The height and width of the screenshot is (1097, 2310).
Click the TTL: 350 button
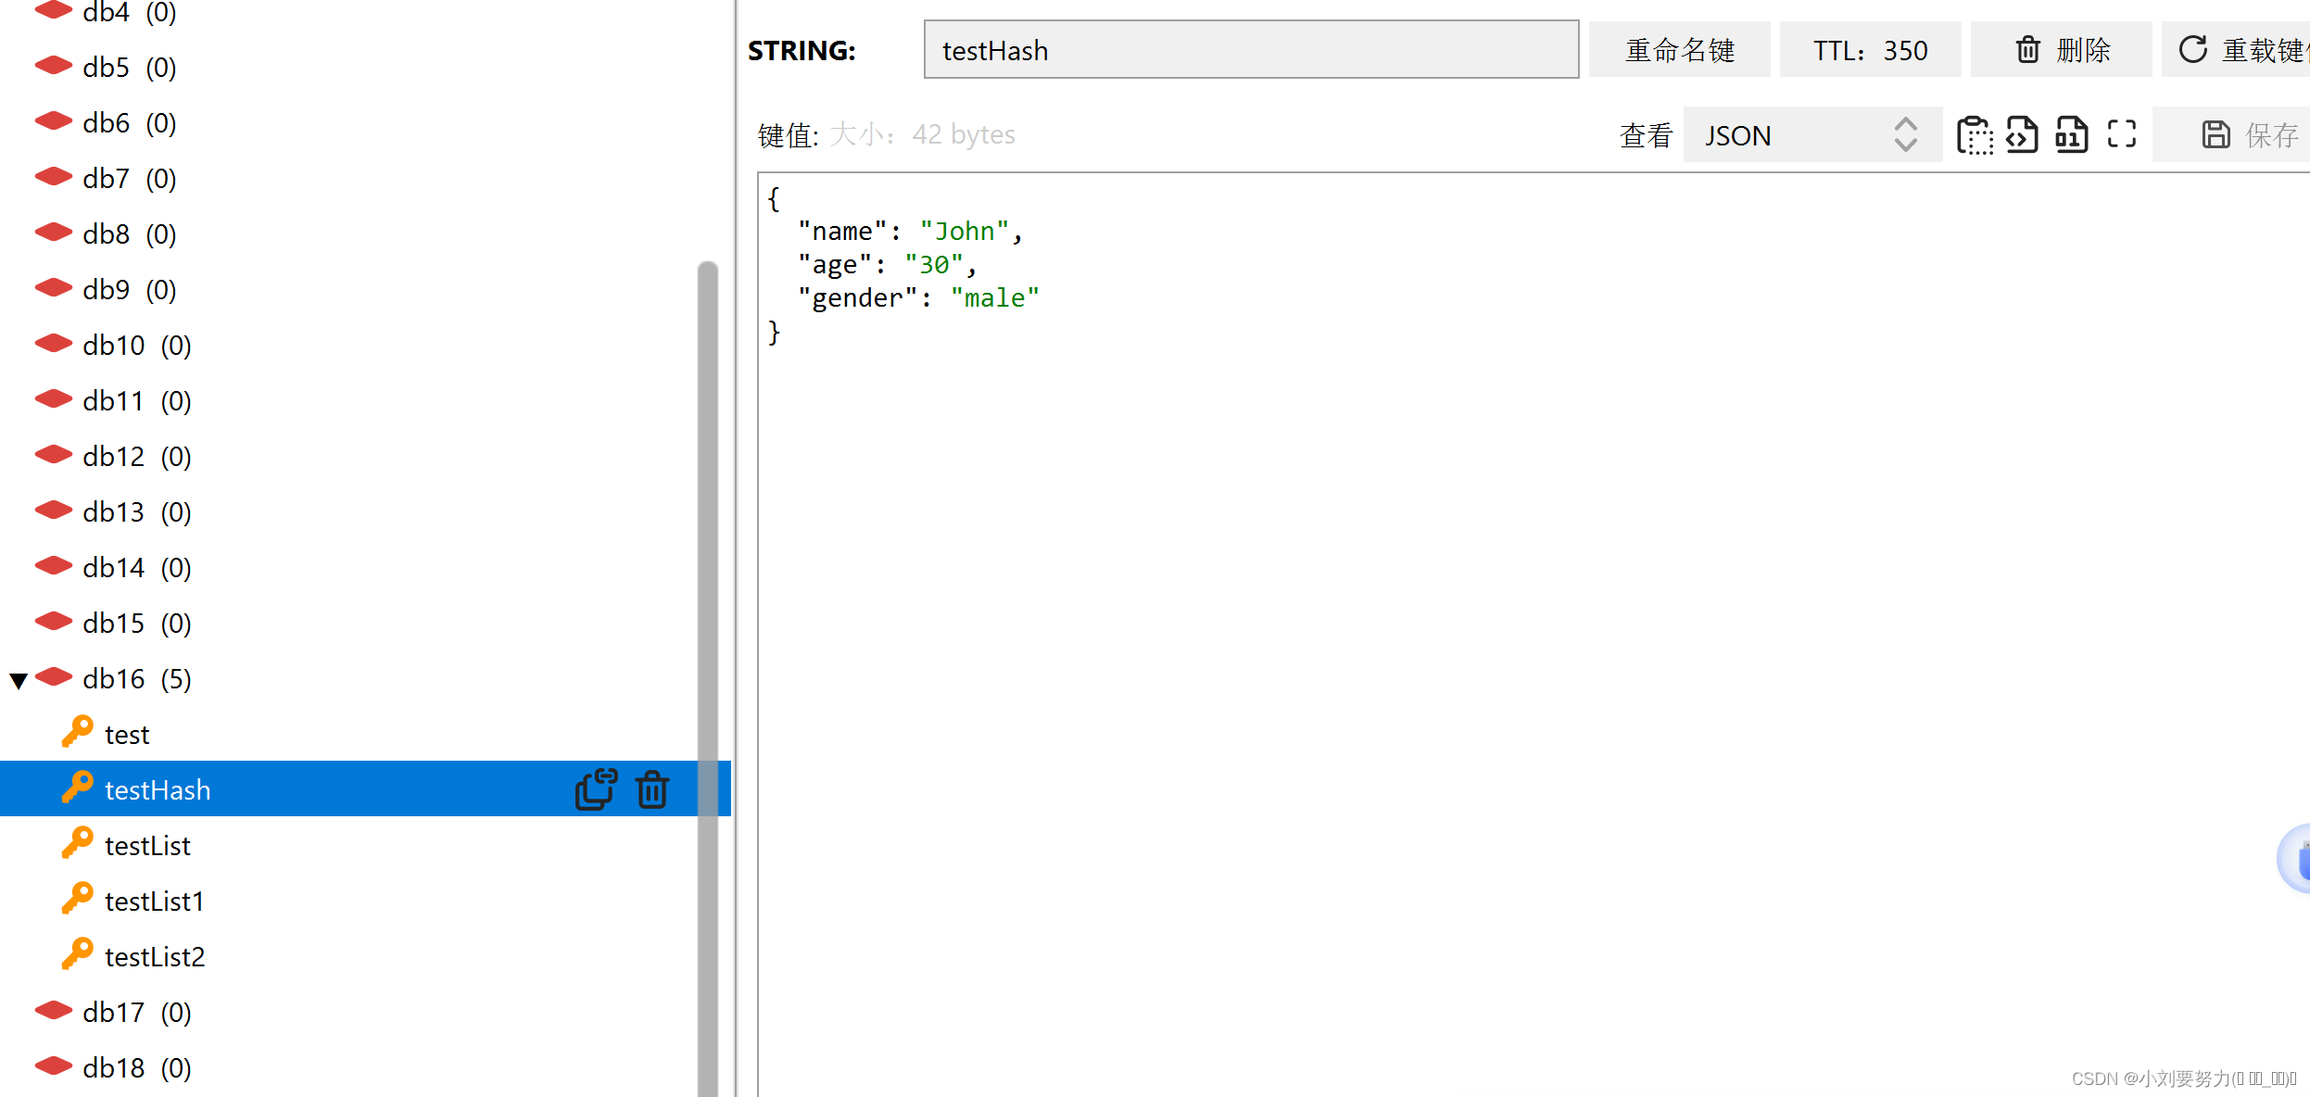tap(1869, 50)
